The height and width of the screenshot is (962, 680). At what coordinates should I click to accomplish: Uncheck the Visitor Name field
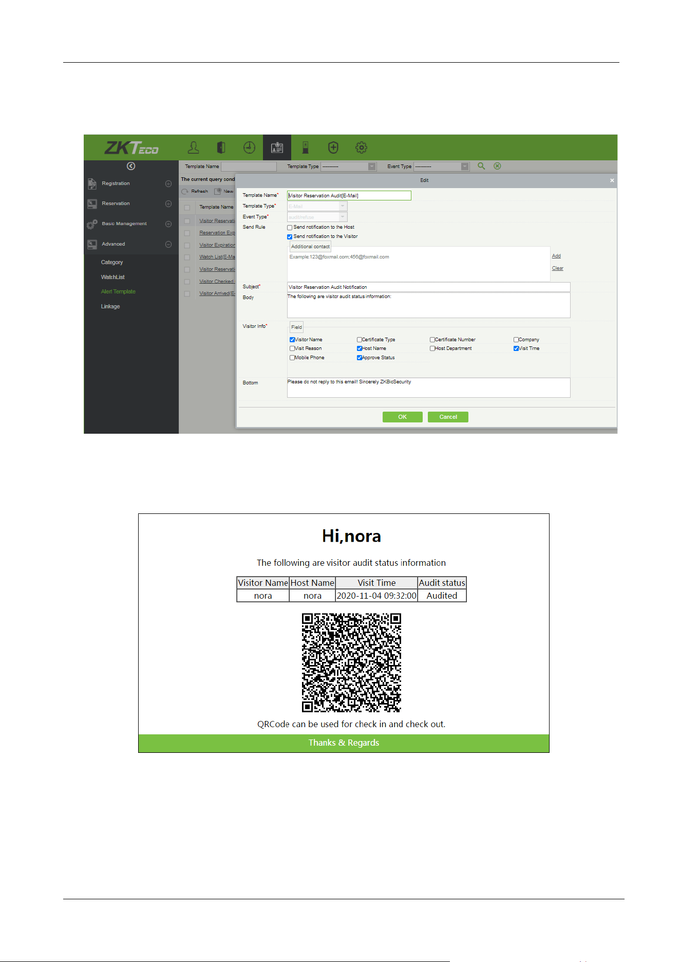[292, 340]
